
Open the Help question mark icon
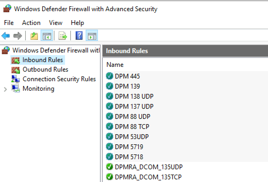pyautogui.click(x=79, y=36)
